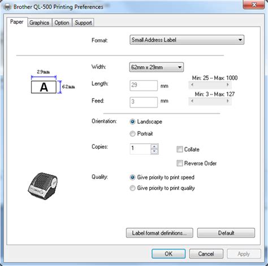Click right arrow of Feed slider
268x266 pixels.
(228, 101)
